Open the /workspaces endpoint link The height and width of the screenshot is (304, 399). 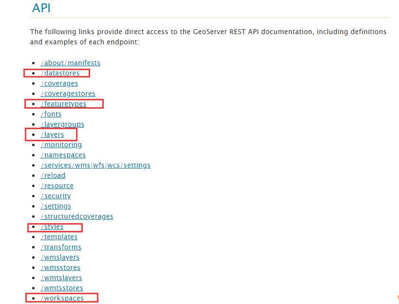coord(62,298)
